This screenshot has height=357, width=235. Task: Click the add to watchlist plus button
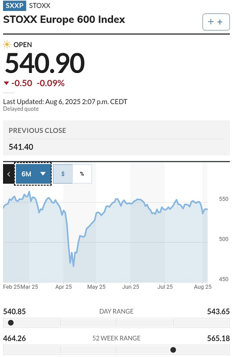click(216, 22)
